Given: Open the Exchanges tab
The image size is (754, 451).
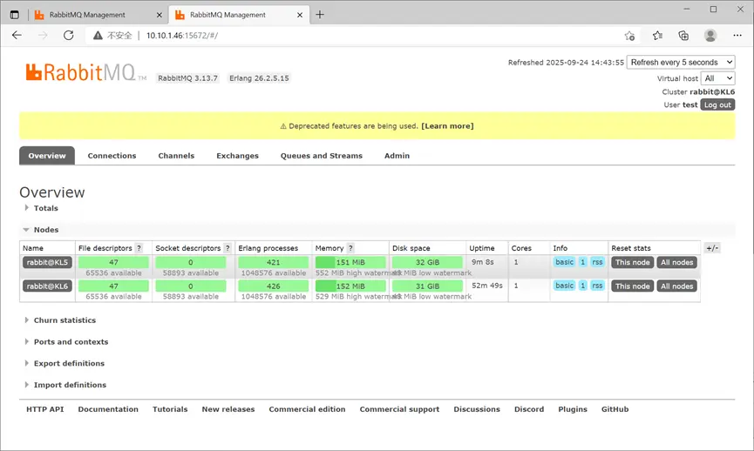Looking at the screenshot, I should [237, 156].
